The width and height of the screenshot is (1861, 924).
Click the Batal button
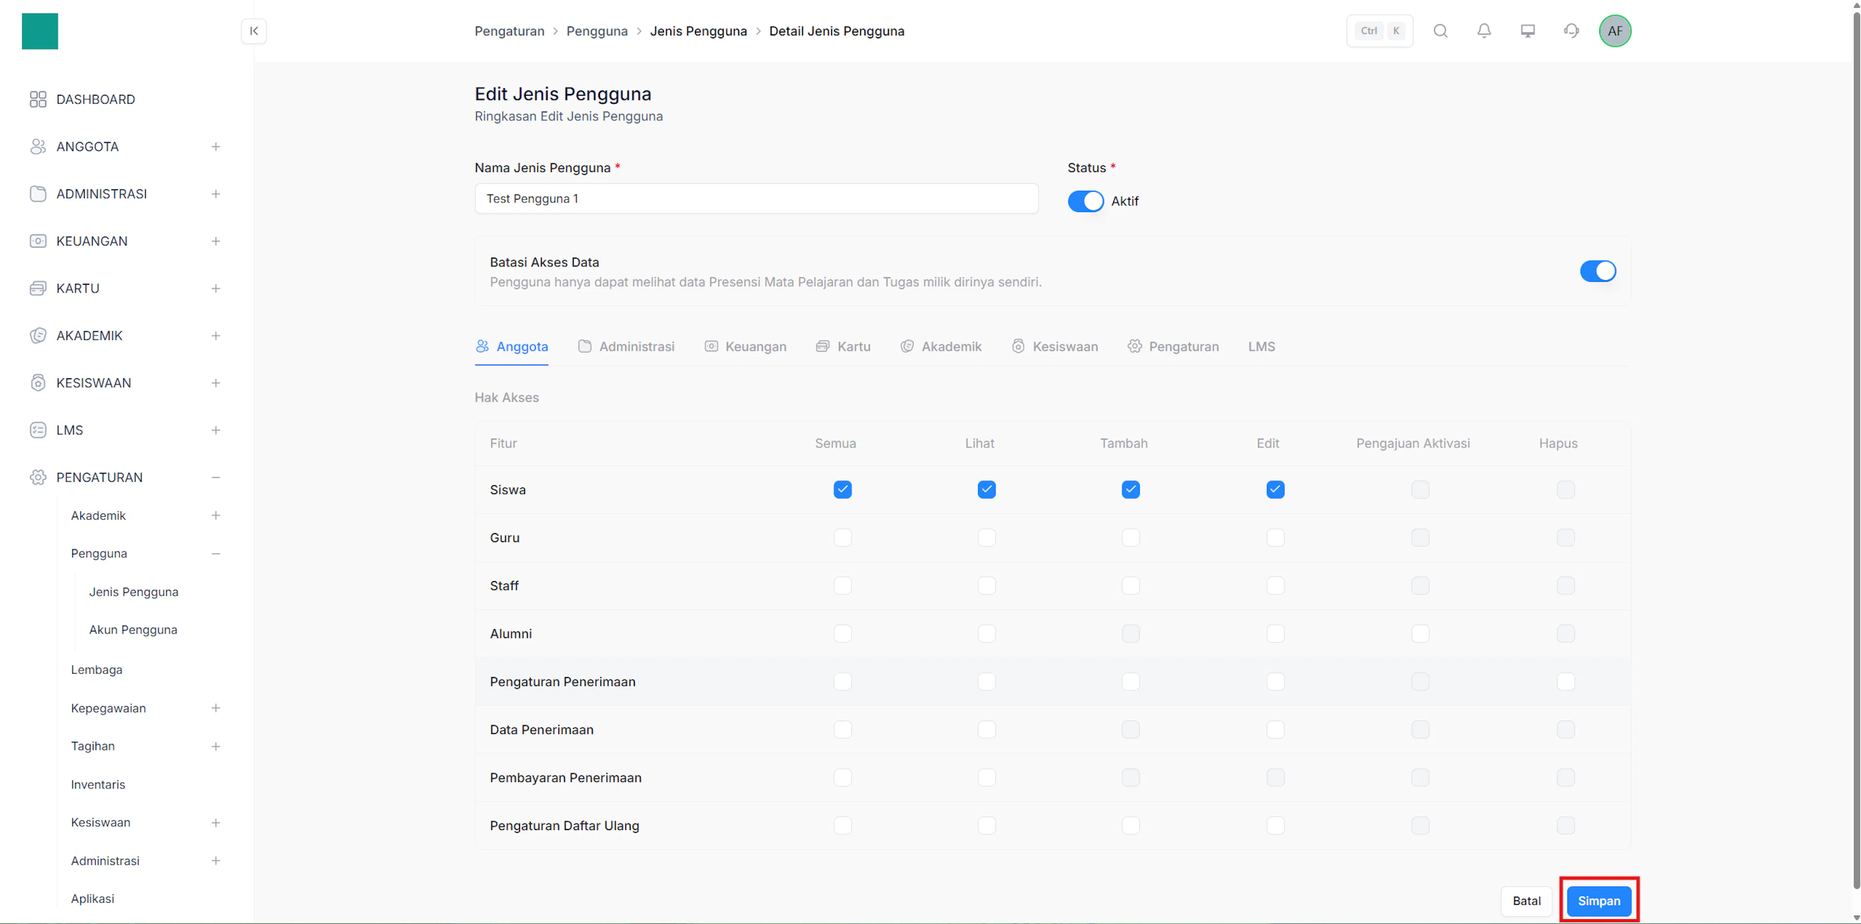[x=1526, y=901]
